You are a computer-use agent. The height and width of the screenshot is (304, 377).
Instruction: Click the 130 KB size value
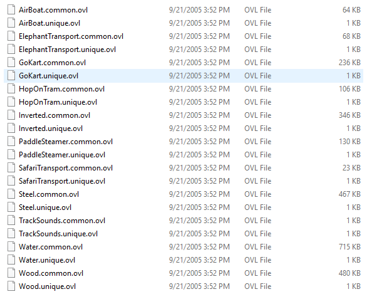click(350, 142)
